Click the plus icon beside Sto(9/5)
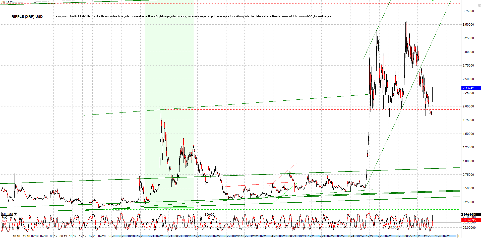Viewport: 481px width, 238px height. click(16, 214)
